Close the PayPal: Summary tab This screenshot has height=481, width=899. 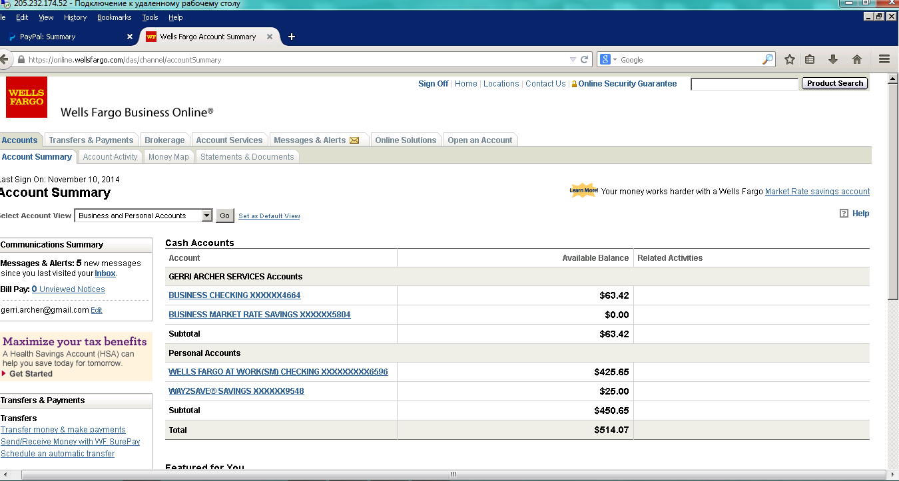130,37
